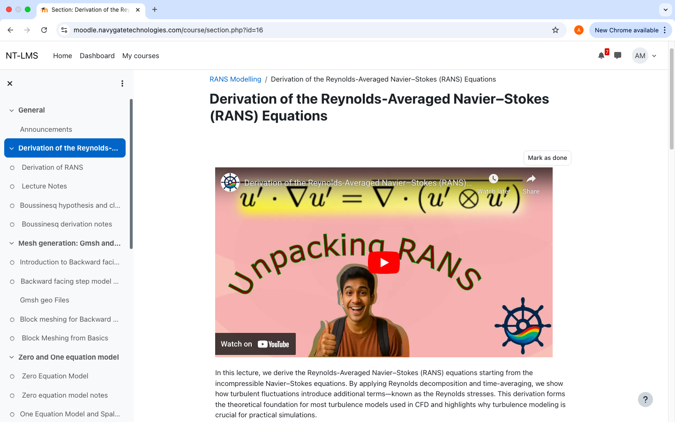Viewport: 675px width, 422px height.
Task: Open the AM user menu dropdown
Action: [645, 56]
